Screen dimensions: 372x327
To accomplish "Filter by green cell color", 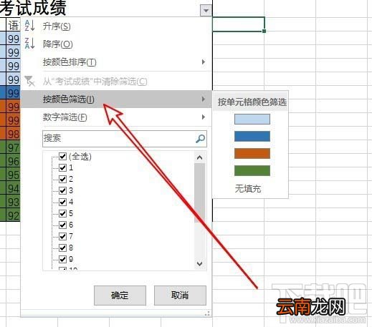I will tap(252, 170).
